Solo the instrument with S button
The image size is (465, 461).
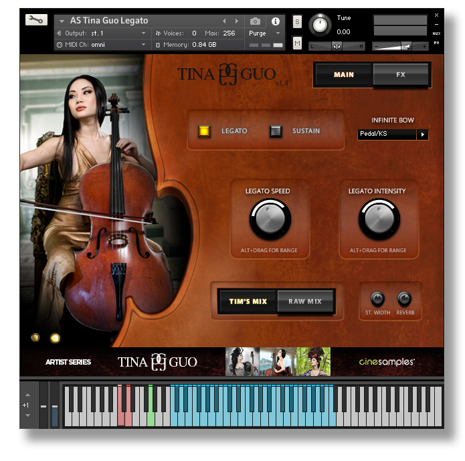[297, 21]
